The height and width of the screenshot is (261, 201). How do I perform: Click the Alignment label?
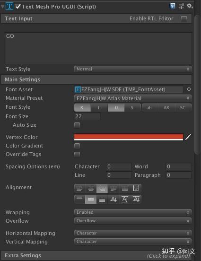(18, 187)
